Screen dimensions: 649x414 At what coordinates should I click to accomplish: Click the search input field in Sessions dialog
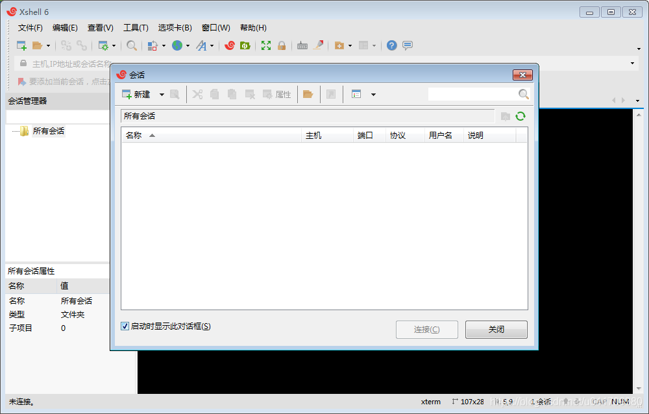pos(473,94)
